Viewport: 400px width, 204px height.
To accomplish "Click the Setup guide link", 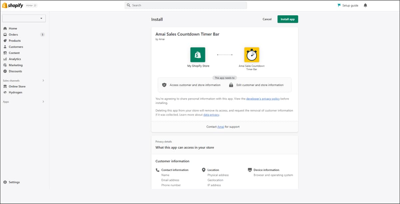I will click(x=350, y=5).
